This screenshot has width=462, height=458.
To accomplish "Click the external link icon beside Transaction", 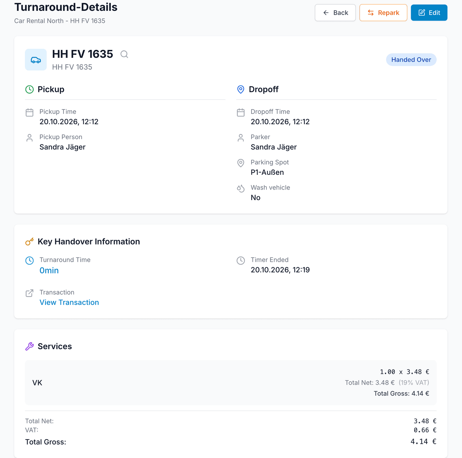I will tap(30, 293).
